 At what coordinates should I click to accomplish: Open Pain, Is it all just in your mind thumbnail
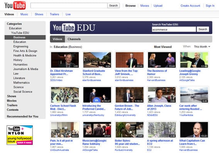click(x=65, y=130)
